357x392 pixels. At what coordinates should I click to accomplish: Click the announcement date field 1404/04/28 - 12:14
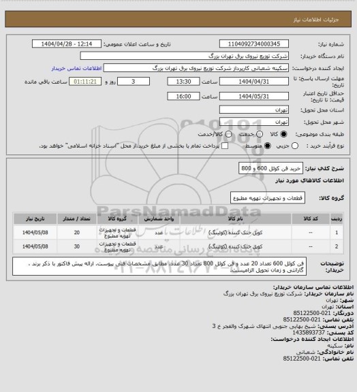[x=67, y=44]
